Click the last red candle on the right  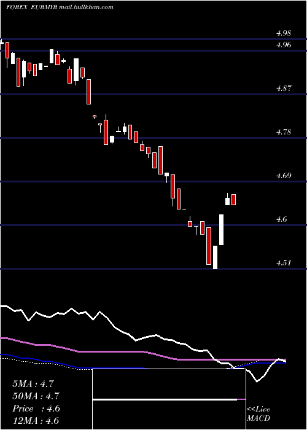tap(233, 200)
